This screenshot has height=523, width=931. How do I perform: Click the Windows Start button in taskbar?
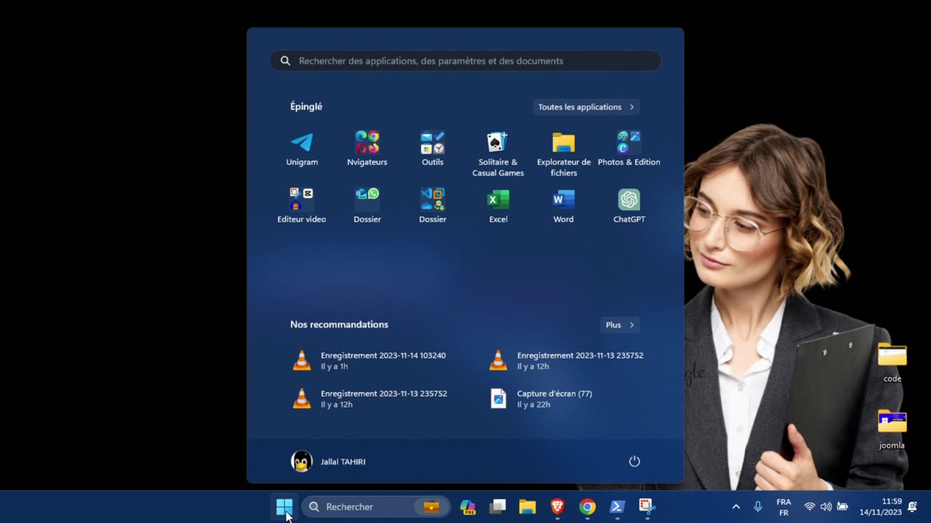tap(284, 506)
